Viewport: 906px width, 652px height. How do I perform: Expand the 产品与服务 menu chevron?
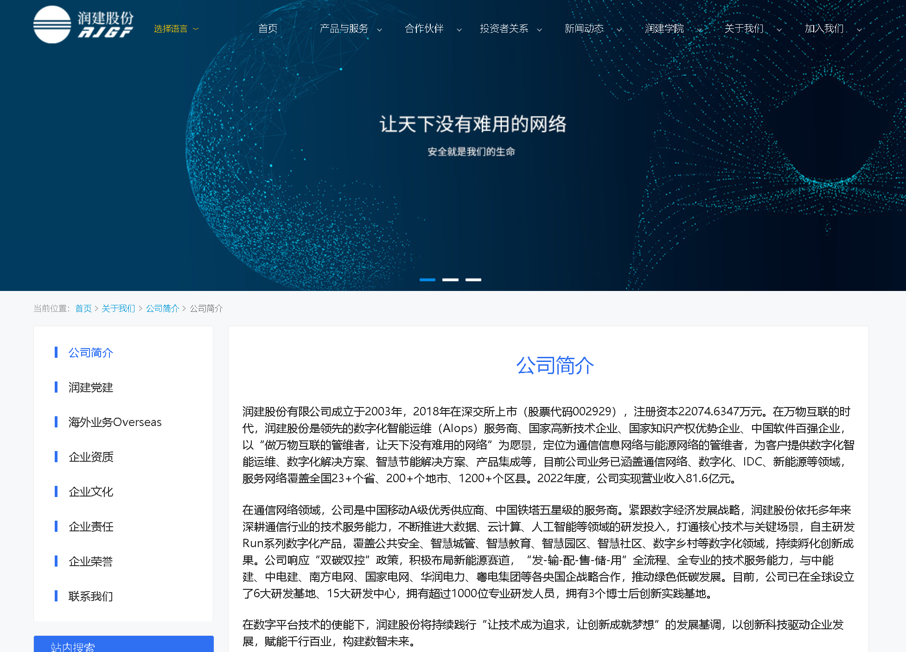(x=379, y=30)
